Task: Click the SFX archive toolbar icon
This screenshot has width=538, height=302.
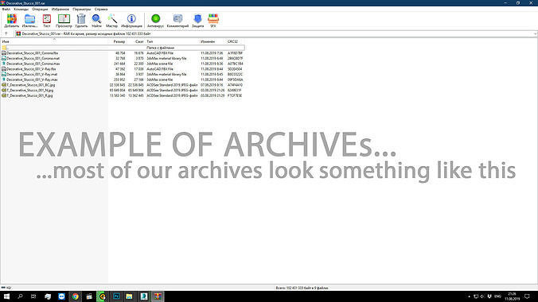Action: point(213,21)
